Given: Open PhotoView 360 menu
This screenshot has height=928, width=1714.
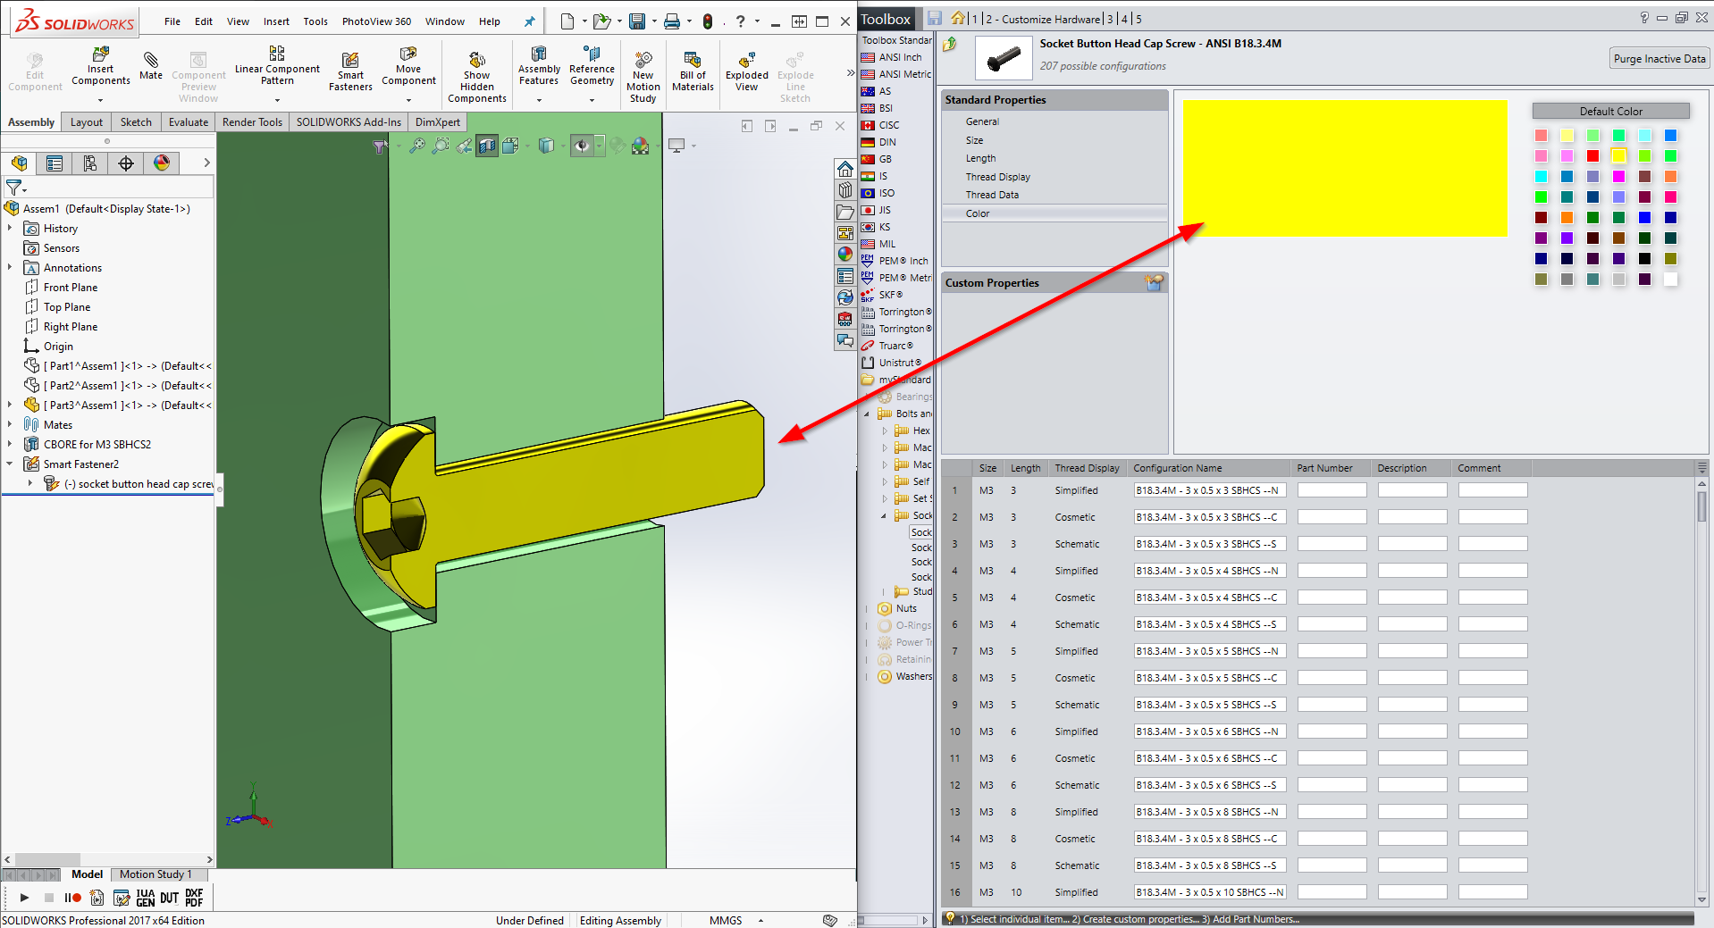Looking at the screenshot, I should [x=376, y=21].
